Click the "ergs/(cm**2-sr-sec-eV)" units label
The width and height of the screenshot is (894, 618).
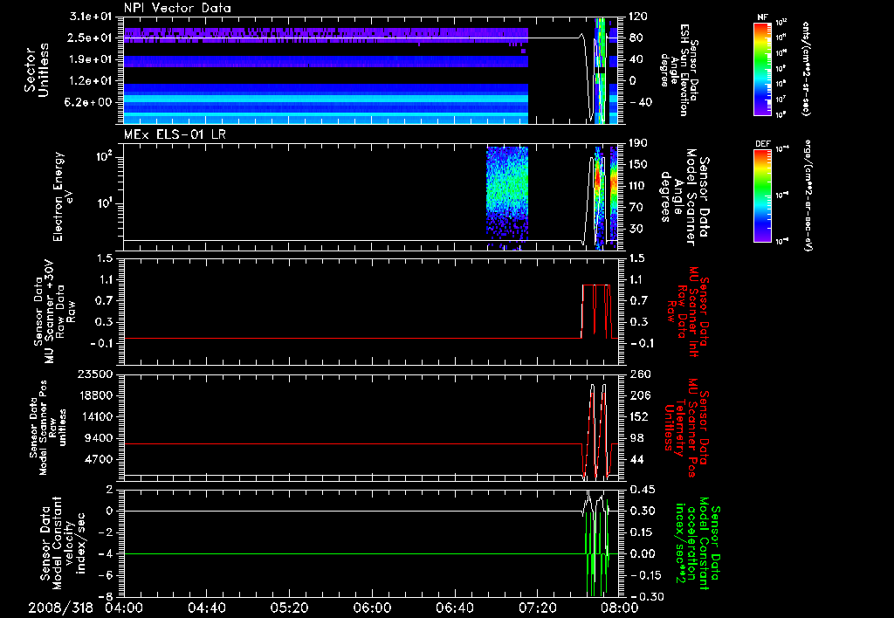[808, 196]
